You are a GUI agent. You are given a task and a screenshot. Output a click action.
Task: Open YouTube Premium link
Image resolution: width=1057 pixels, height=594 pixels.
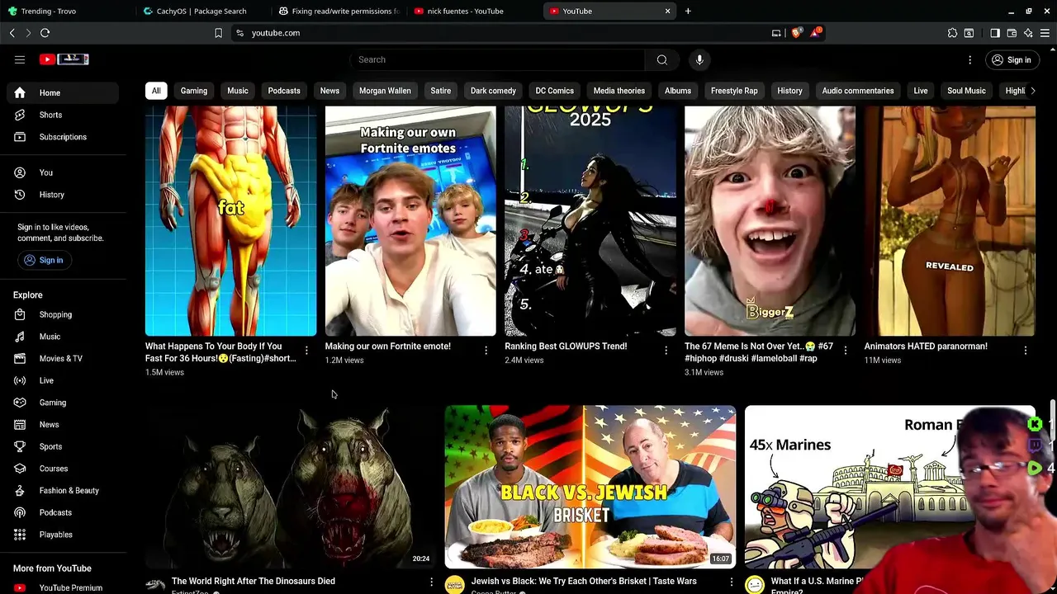63,587
